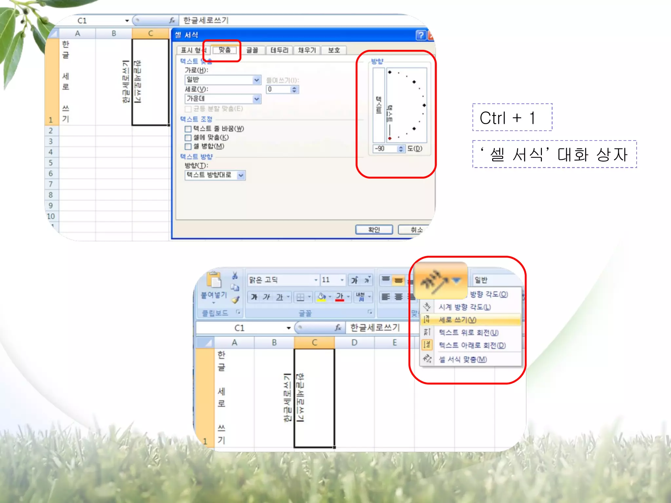The width and height of the screenshot is (671, 503).
Task: Click the orientation angle dial's red marker
Action: [x=390, y=139]
